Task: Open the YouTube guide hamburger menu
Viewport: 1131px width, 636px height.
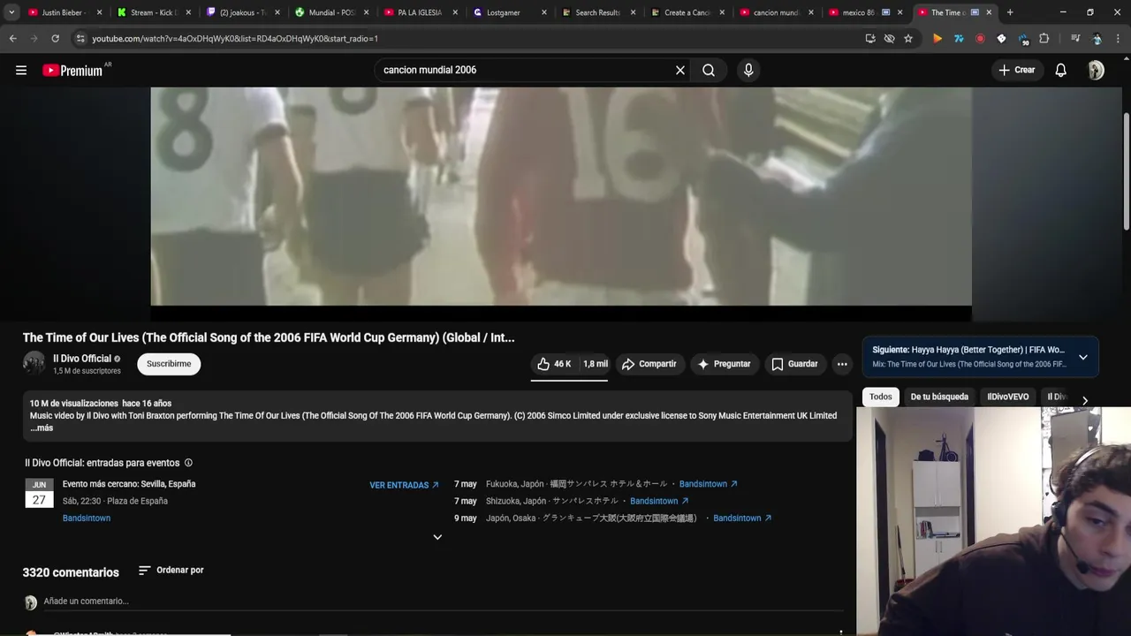Action: (x=21, y=70)
